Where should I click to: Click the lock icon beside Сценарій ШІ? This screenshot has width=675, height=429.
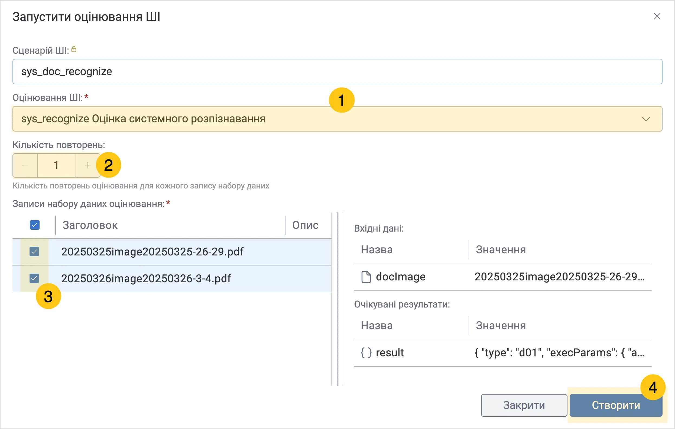[x=74, y=49]
